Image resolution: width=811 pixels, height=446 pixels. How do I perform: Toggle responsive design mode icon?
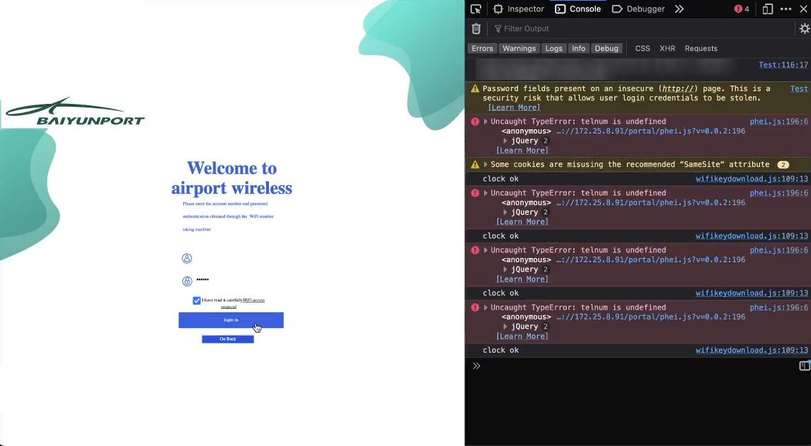(x=768, y=9)
